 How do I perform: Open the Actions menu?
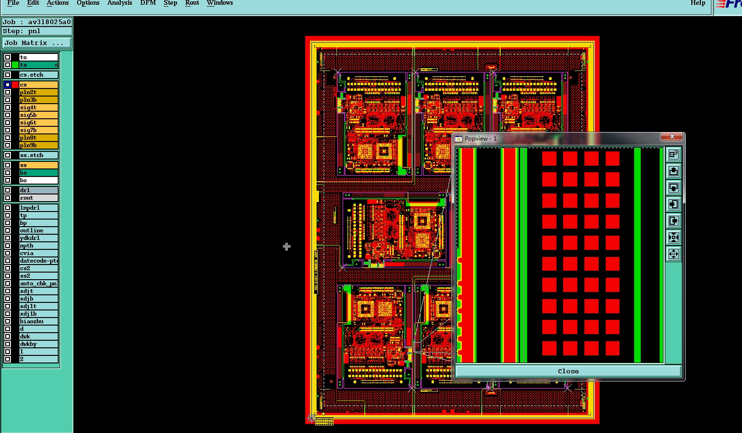58,3
